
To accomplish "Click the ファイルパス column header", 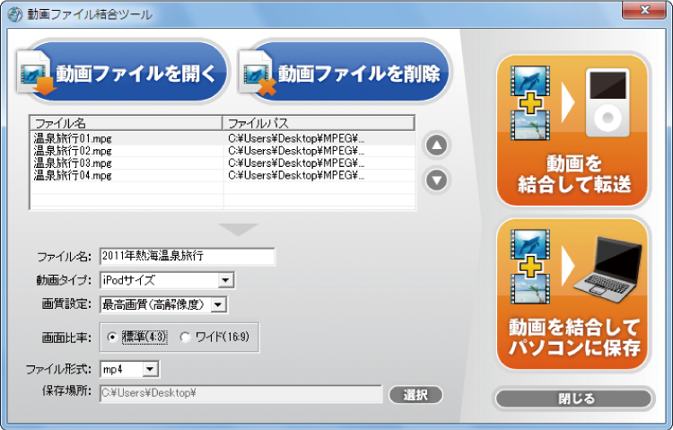I will tap(318, 122).
